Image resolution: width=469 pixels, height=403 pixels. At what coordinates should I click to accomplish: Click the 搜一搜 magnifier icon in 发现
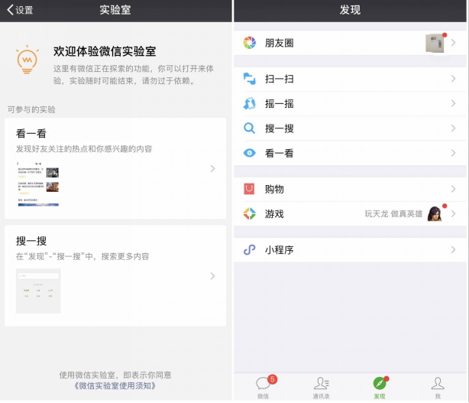coord(250,128)
